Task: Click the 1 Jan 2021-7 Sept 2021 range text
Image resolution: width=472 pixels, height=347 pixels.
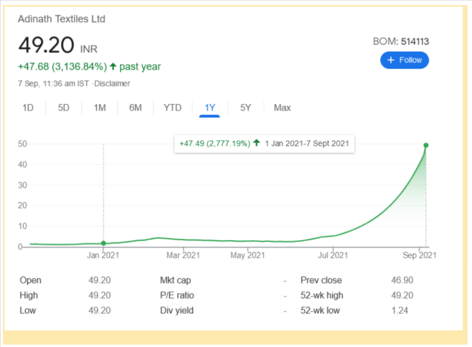Action: pyautogui.click(x=307, y=144)
